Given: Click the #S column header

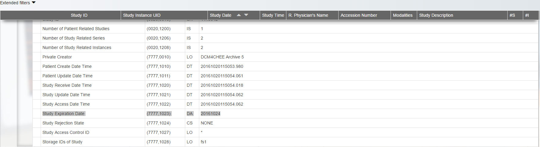Looking at the screenshot, I should click(512, 15).
